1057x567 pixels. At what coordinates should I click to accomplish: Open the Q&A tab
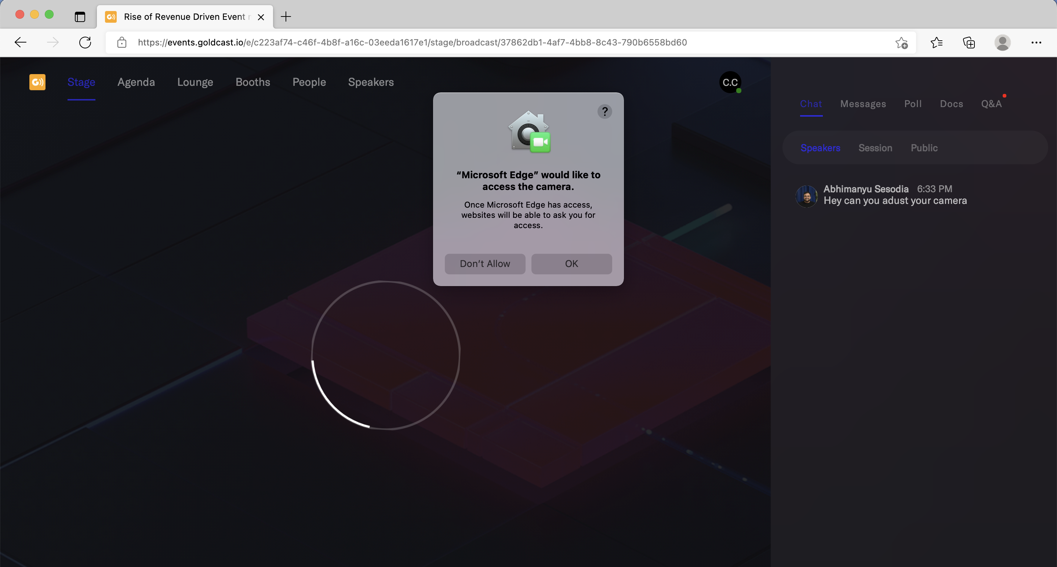(991, 104)
